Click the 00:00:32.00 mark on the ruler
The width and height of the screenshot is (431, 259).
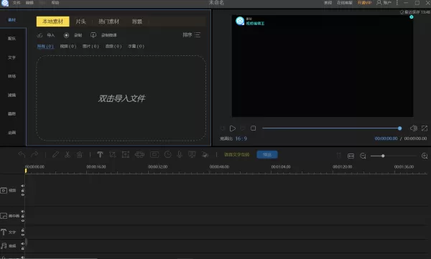(x=157, y=166)
